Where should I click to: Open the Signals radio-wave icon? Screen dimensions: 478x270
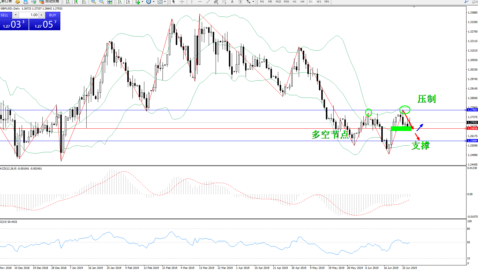34,1
